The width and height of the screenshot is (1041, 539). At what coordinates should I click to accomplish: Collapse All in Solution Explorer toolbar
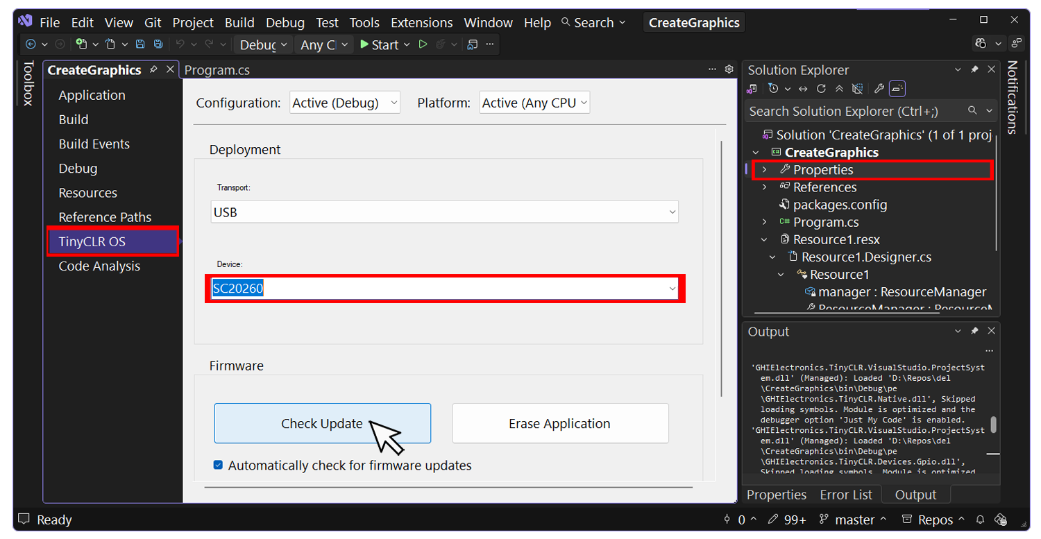[x=839, y=89]
